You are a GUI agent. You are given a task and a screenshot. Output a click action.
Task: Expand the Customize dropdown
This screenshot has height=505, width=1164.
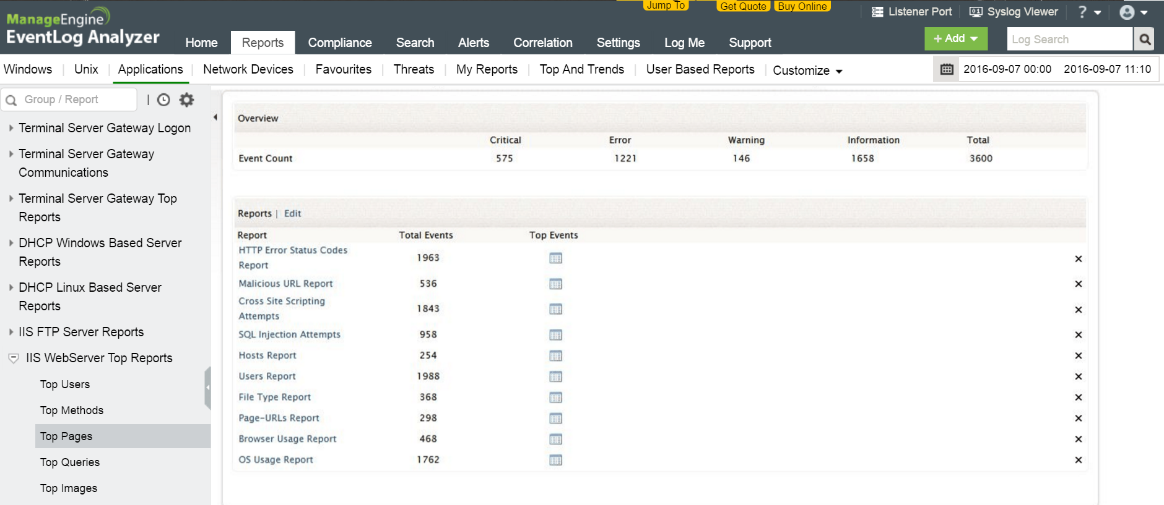pyautogui.click(x=807, y=70)
